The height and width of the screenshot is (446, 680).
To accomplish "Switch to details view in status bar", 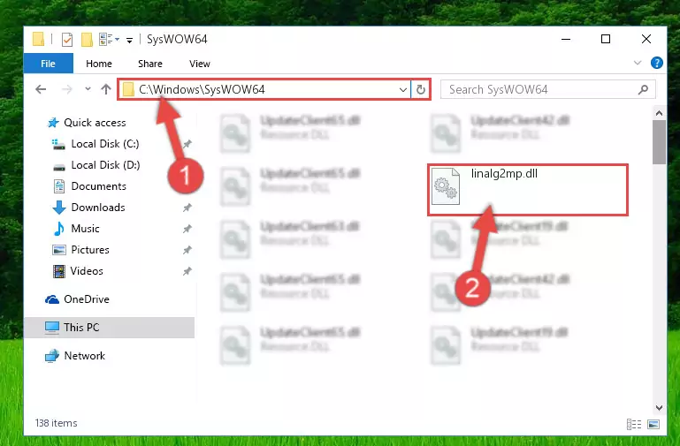I will coord(634,424).
